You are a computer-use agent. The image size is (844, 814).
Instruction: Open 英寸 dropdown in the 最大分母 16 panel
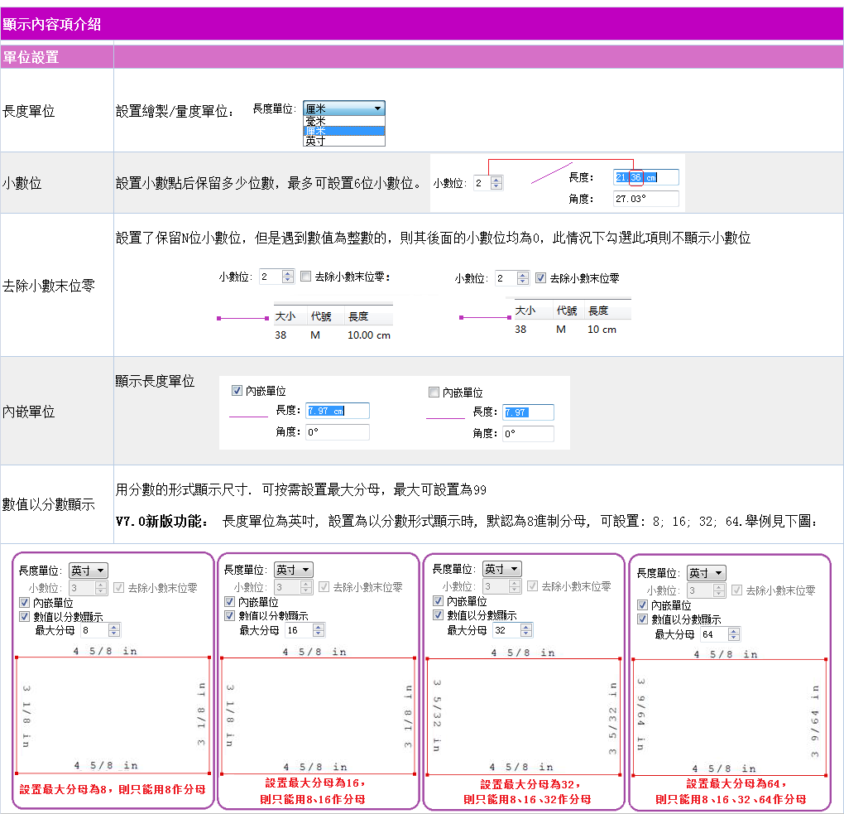(294, 570)
